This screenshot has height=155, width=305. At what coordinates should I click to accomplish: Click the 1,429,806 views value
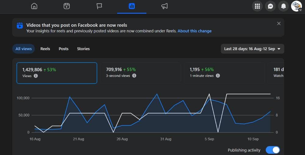pyautogui.click(x=32, y=70)
